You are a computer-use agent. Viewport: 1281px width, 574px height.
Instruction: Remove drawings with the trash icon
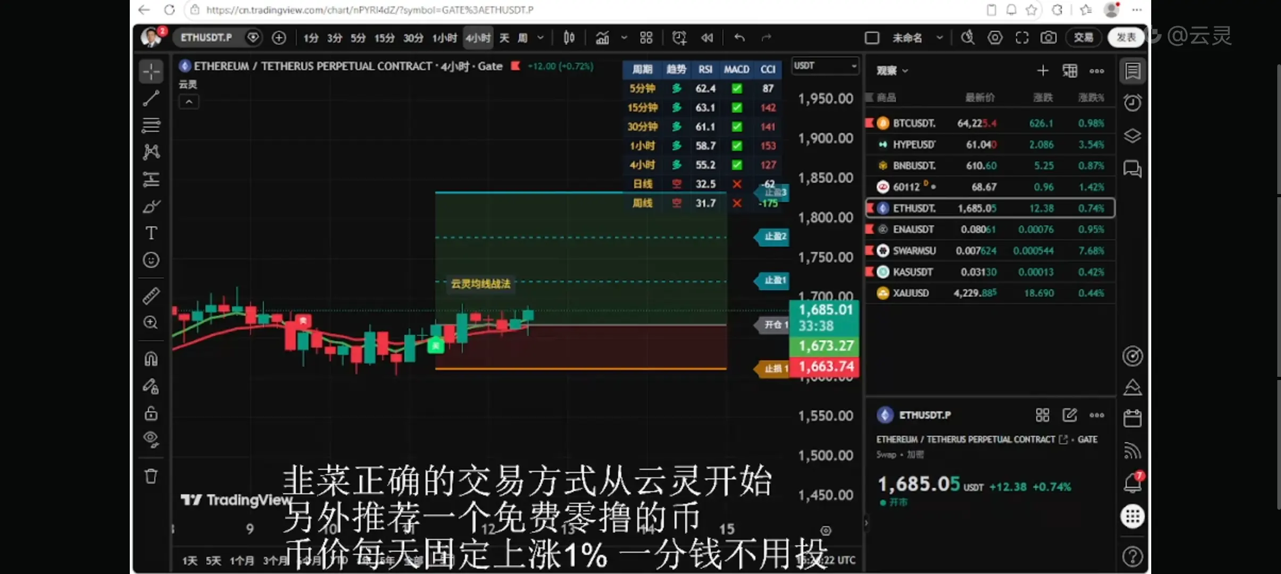[x=151, y=476]
